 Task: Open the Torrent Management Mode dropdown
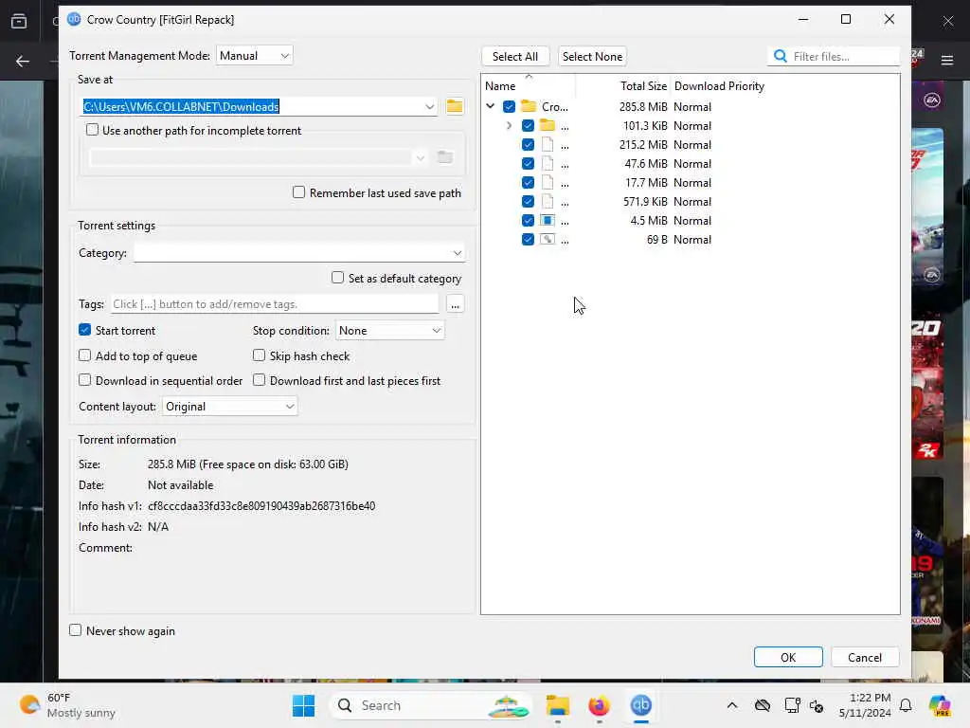tap(254, 56)
